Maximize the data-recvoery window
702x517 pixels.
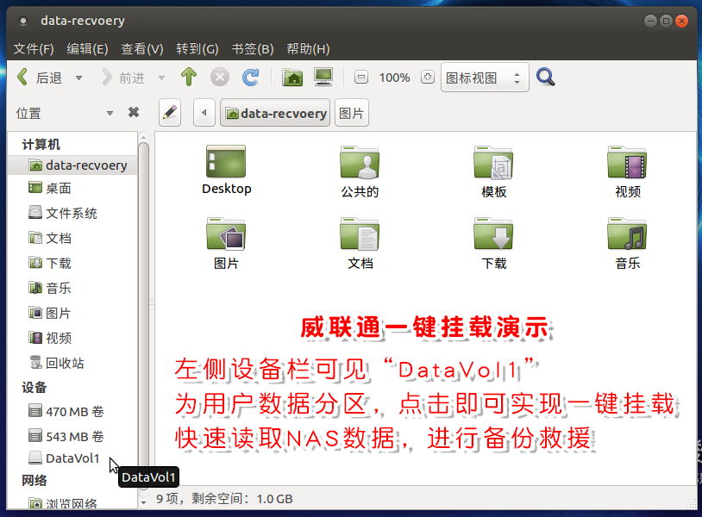click(666, 21)
